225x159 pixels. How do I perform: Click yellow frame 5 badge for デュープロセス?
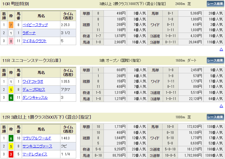11,90
